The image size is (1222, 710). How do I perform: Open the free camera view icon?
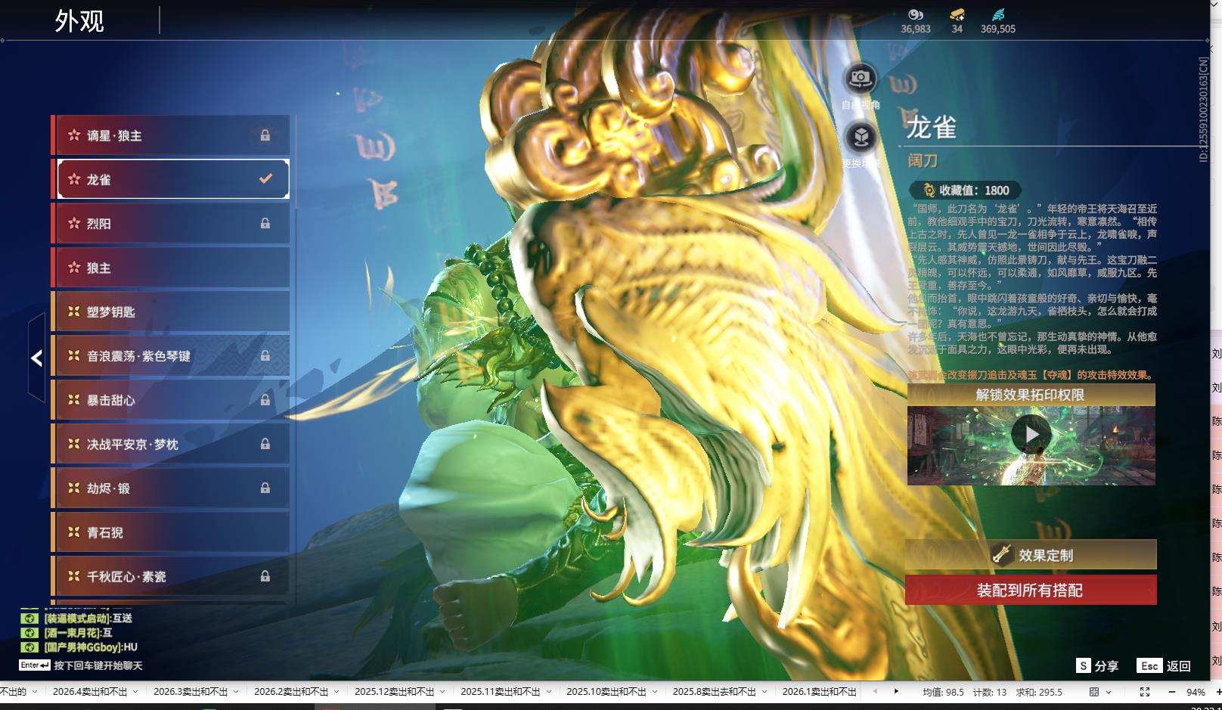861,79
